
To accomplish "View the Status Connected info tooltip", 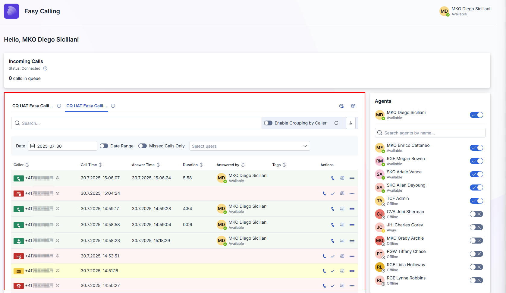I will [45, 68].
